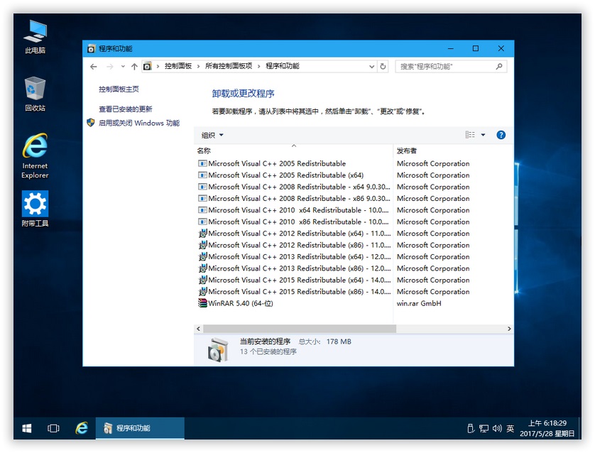Open 控制面板主页 link
Viewport: 595px width, 453px height.
(119, 89)
